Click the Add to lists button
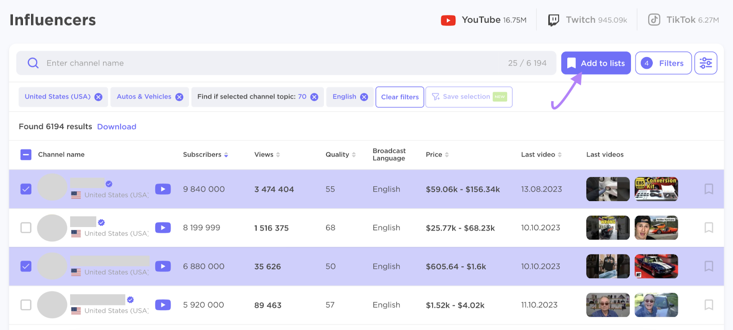 [x=596, y=63]
